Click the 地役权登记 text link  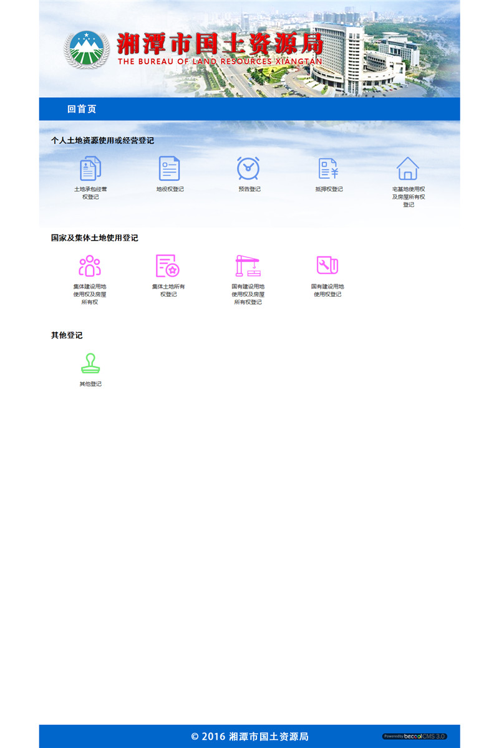click(x=170, y=189)
